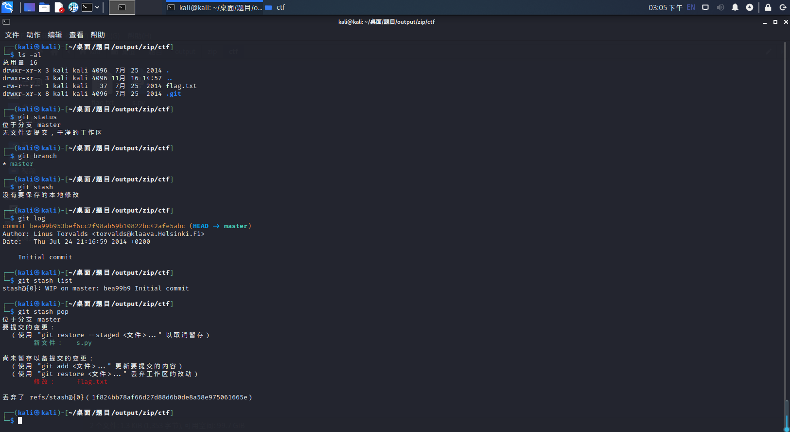790x432 pixels.
Task: Click the 'Initial commit' message in log
Action: [x=45, y=257]
